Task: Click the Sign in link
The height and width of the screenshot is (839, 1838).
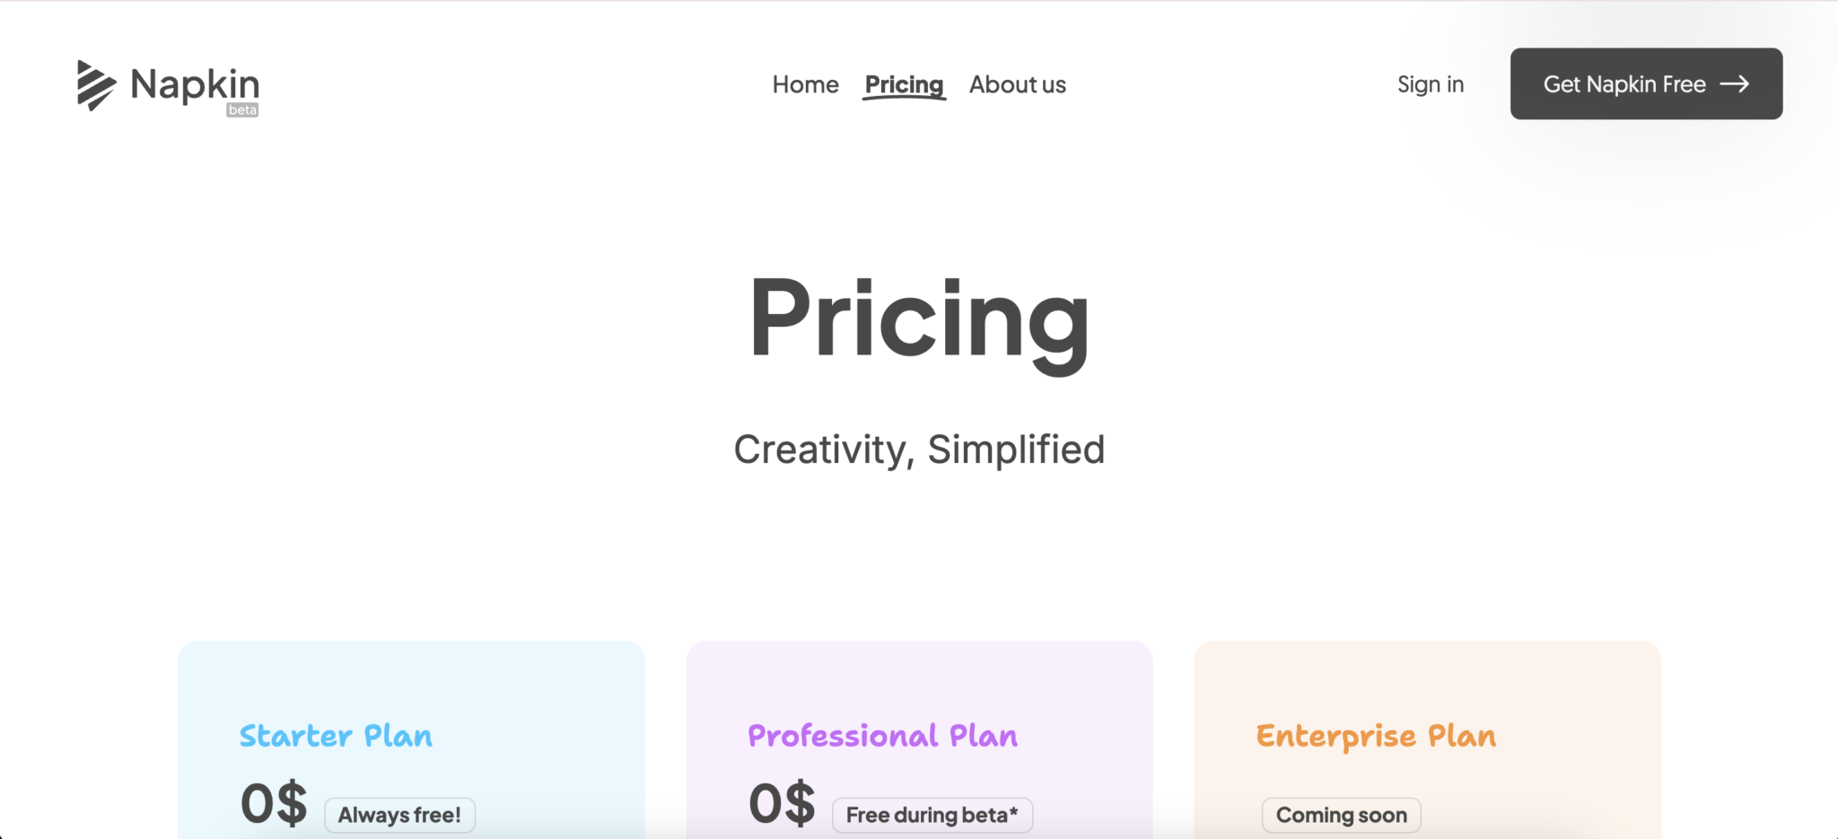Action: [1430, 83]
